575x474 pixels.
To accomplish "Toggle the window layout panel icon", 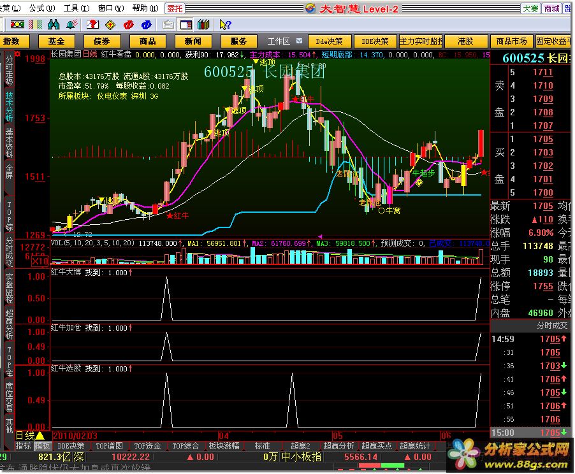I will (186, 25).
